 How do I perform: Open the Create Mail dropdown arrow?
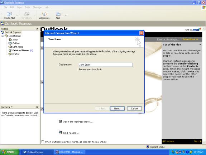[17, 15]
